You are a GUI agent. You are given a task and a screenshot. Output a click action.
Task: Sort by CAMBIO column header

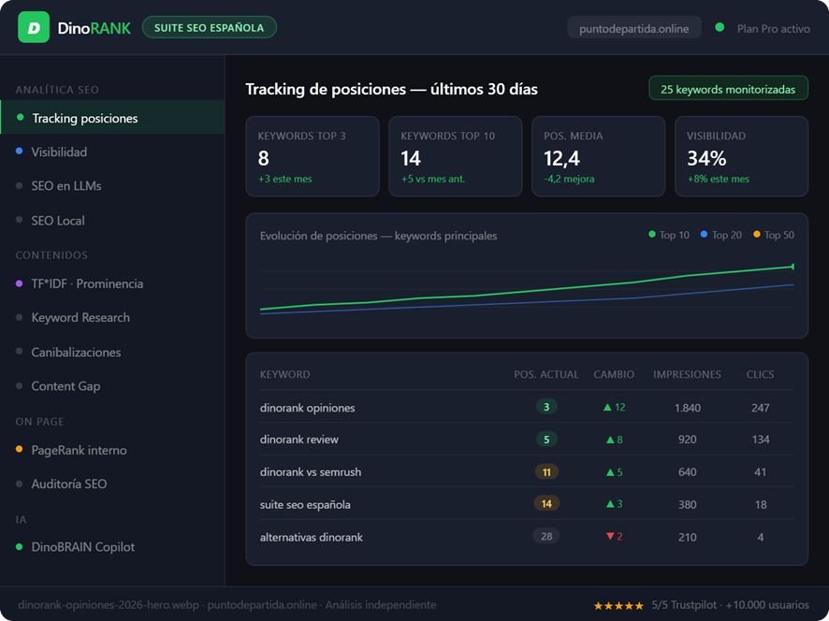pos(614,374)
